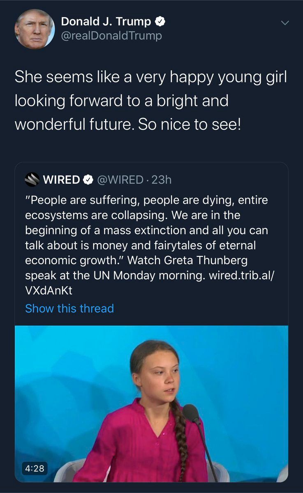
Task: Open the WIRED account name
Action: click(x=61, y=180)
